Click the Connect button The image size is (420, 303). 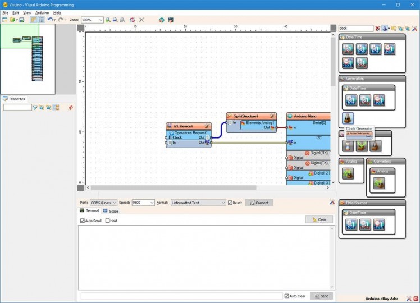click(x=259, y=203)
